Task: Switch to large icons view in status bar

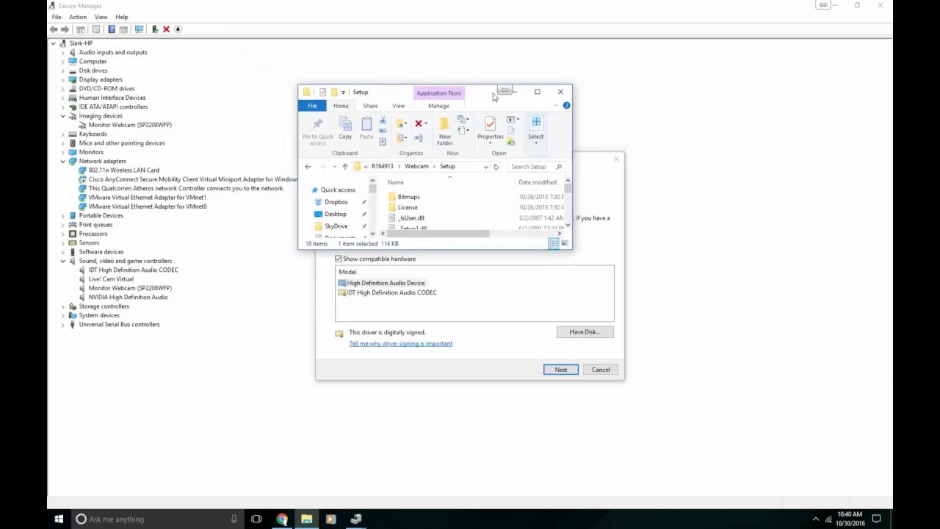Action: pos(564,243)
